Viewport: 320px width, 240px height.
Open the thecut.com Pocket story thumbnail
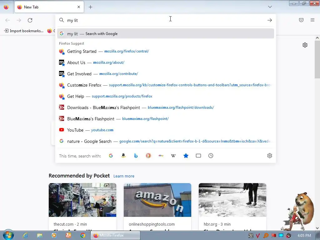[82, 200]
